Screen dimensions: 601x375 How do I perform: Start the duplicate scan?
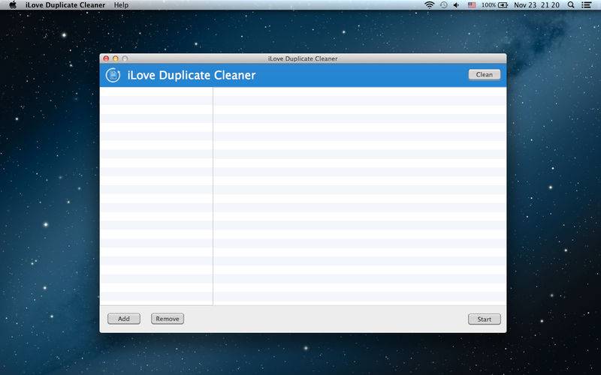(x=484, y=319)
